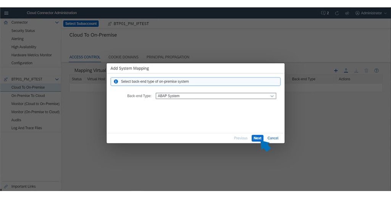Open Audits page
The width and height of the screenshot is (391, 199).
point(16,120)
